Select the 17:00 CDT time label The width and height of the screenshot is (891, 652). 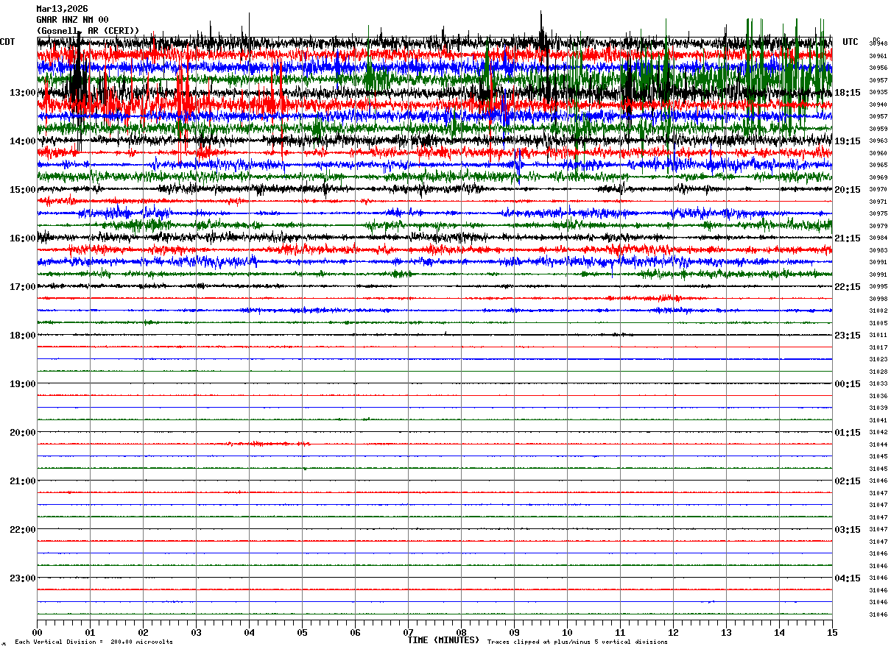[23, 287]
